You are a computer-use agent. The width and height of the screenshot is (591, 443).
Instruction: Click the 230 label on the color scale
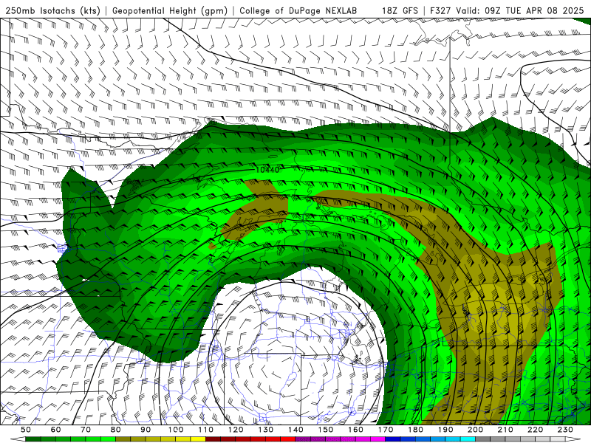point(565,430)
